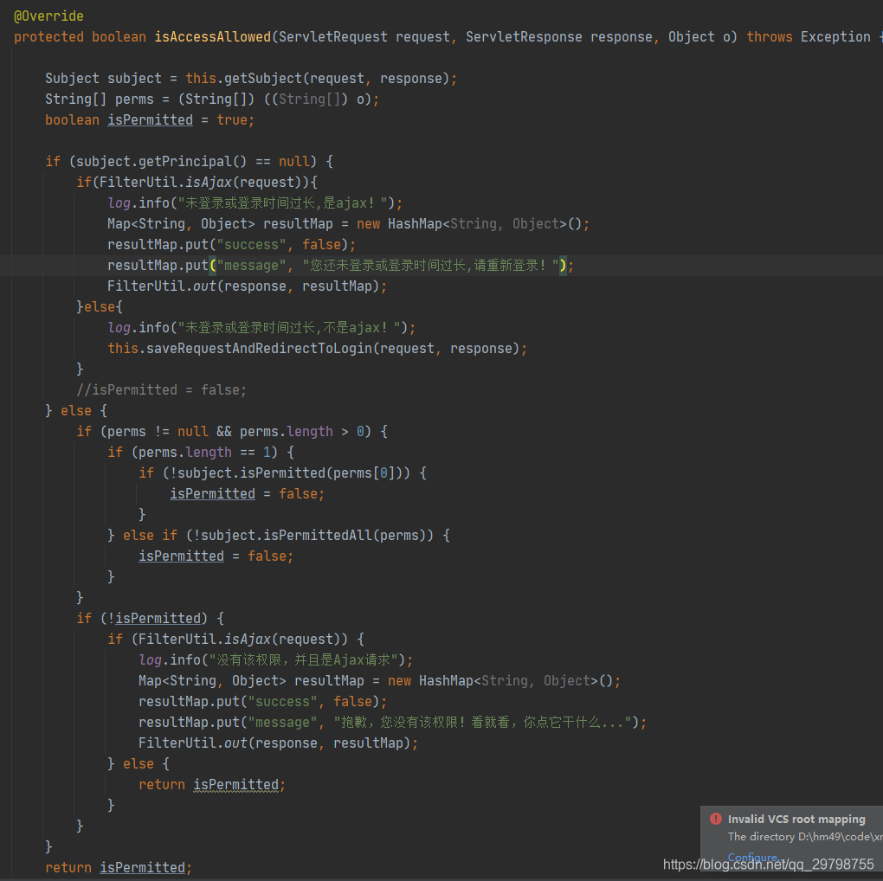
Task: Click the 'The directory D:\hm49\code' notification message
Action: pos(805,837)
